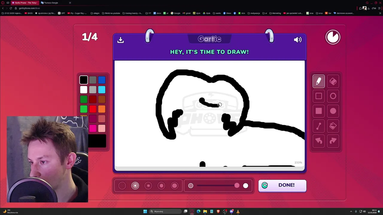Go back in browser history
The width and height of the screenshot is (383, 215).
pos(3,8)
